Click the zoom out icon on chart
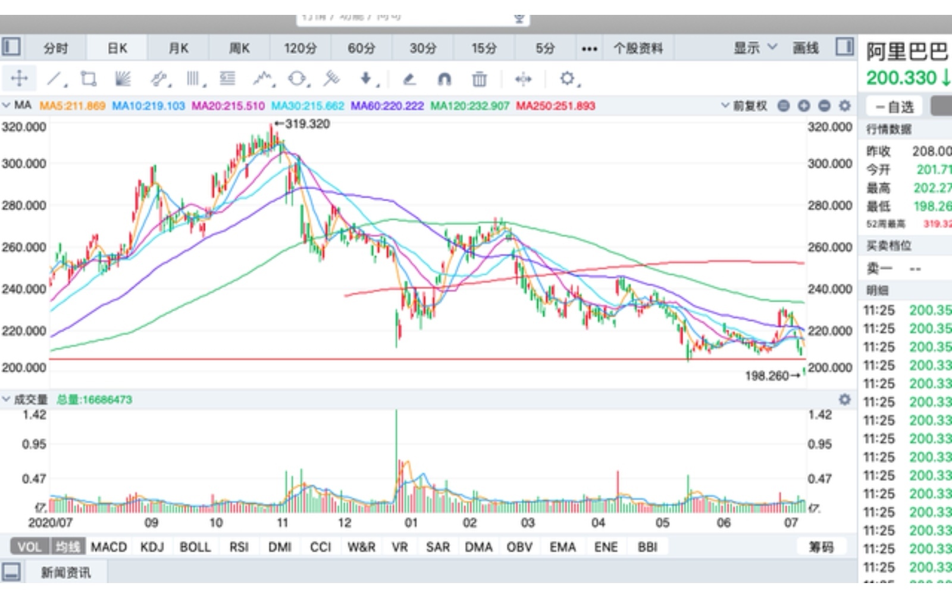The image size is (952, 592). point(823,105)
